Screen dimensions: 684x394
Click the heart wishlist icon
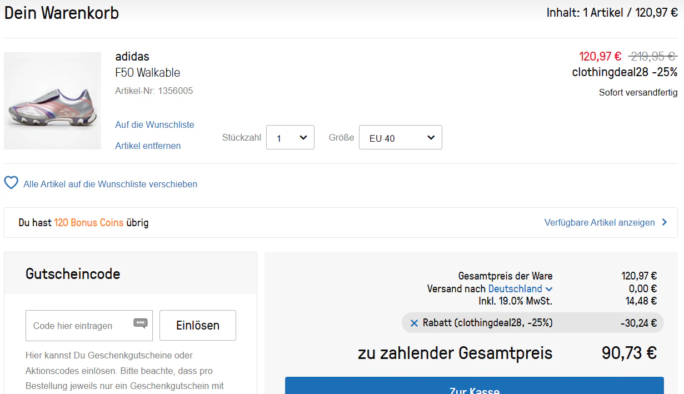coord(11,183)
